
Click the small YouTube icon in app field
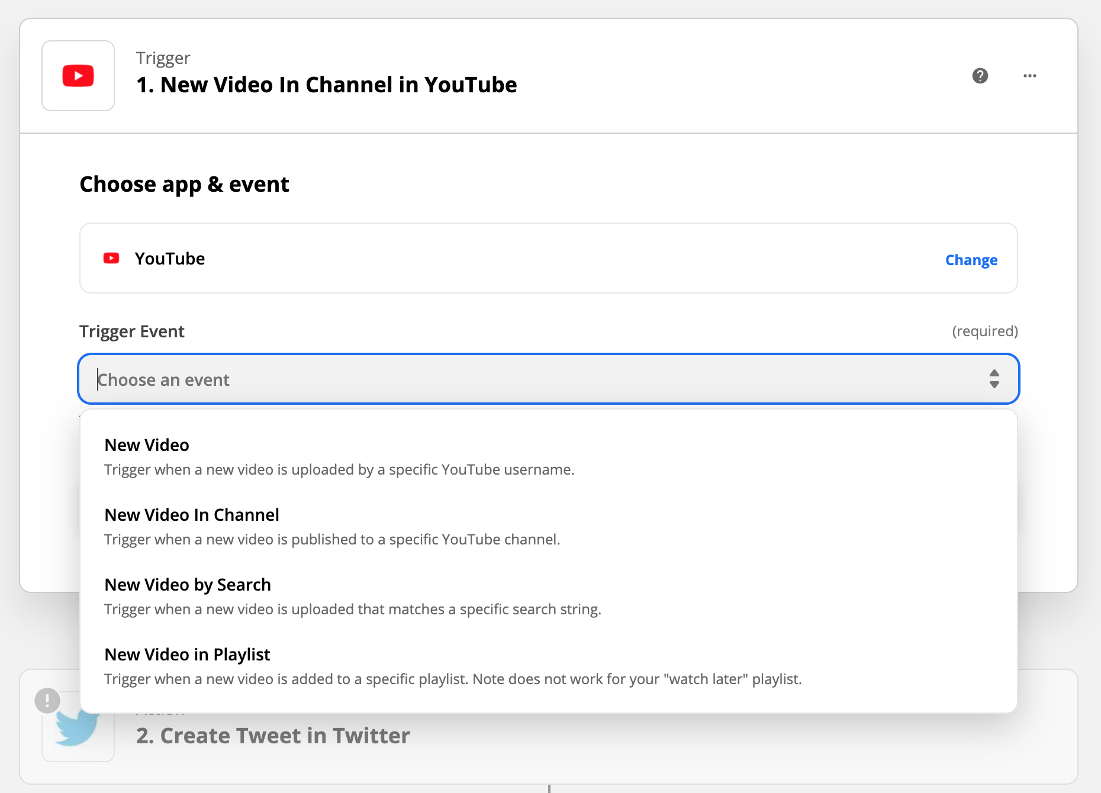click(111, 259)
